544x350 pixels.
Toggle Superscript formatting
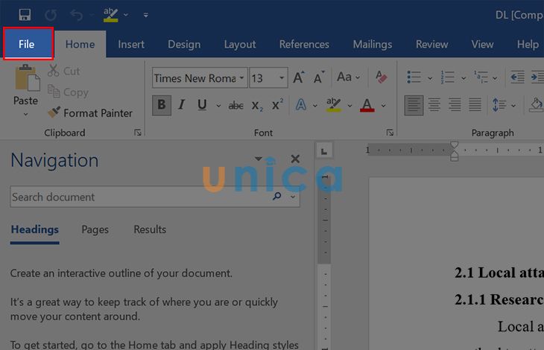pos(277,105)
